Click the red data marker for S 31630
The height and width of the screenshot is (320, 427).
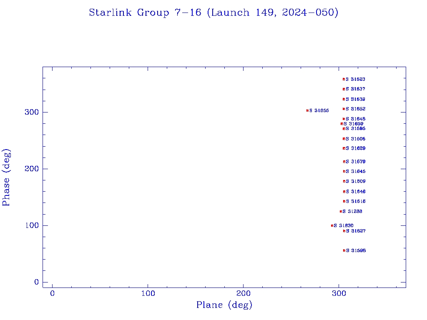pyautogui.click(x=332, y=225)
